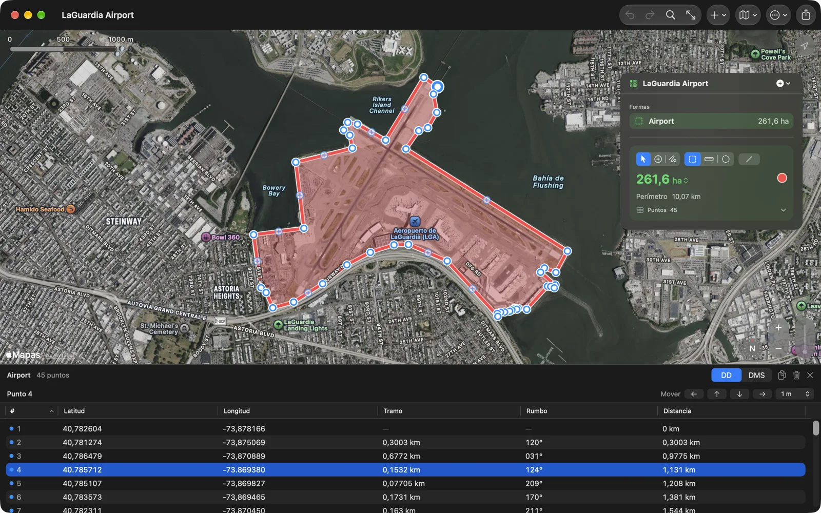Select the Airport shape in Formas
The image size is (821, 513).
click(711, 121)
